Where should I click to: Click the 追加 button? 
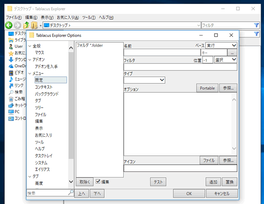[x=213, y=182]
